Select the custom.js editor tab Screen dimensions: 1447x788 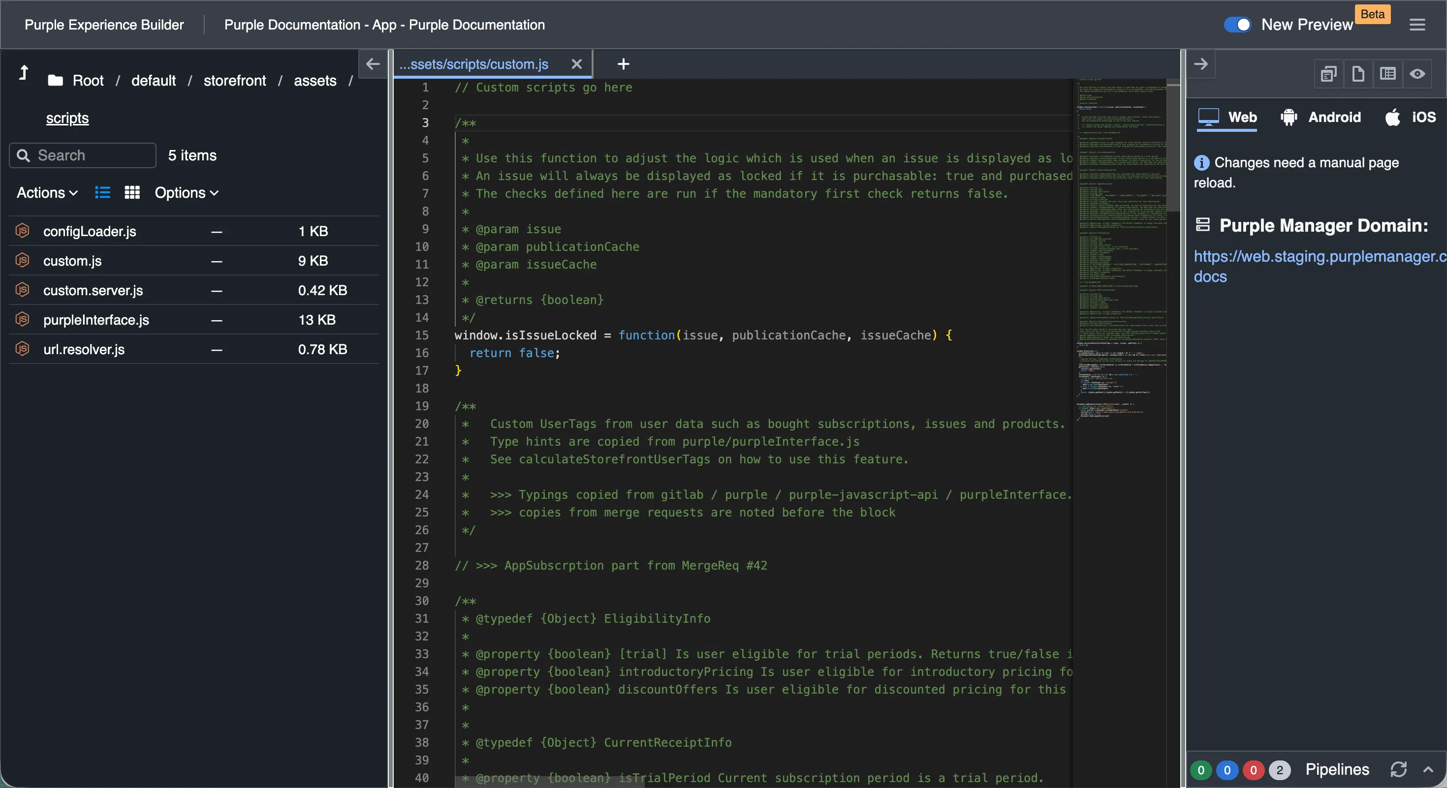coord(473,64)
